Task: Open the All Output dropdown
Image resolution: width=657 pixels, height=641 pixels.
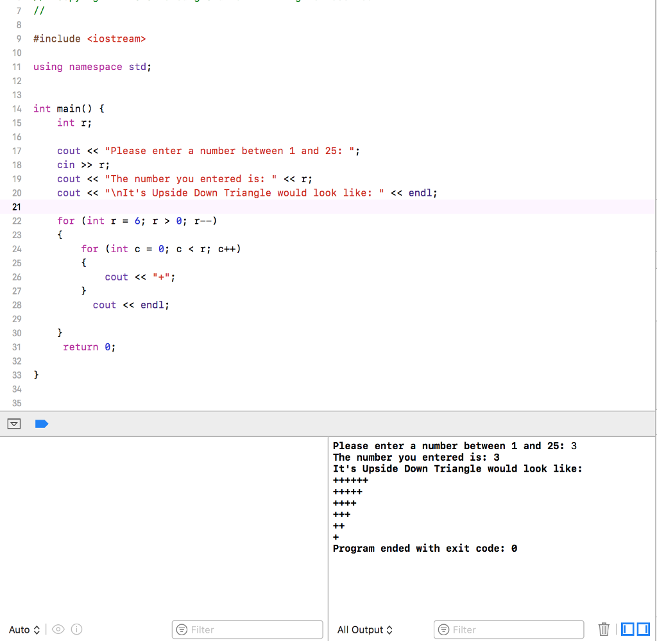Action: [365, 629]
